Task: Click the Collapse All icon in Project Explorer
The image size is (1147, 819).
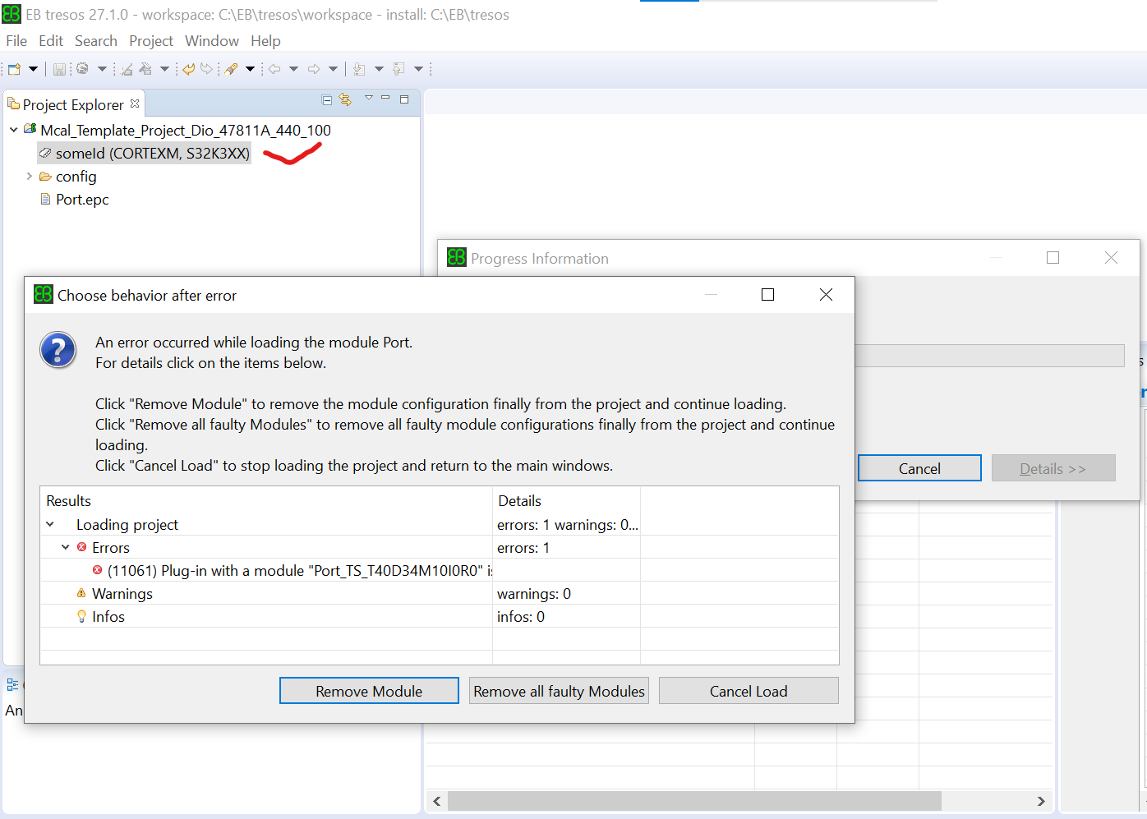Action: [326, 99]
